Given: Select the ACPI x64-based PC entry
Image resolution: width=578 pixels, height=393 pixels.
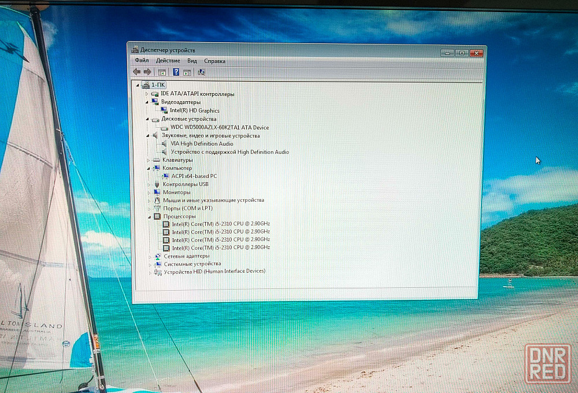Looking at the screenshot, I should [194, 176].
